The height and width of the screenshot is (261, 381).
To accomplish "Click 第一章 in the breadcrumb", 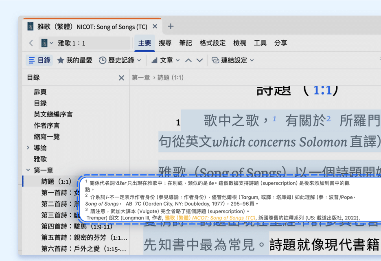I will (x=141, y=78).
